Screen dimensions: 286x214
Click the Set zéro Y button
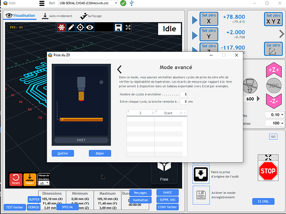[x=209, y=34]
